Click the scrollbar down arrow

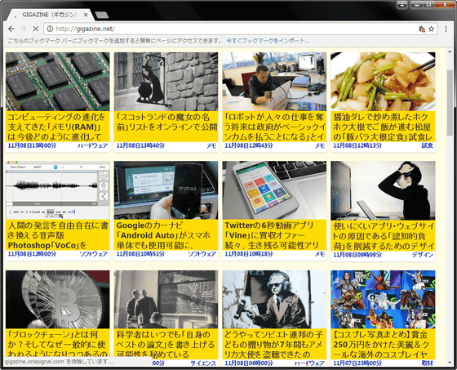(x=450, y=363)
